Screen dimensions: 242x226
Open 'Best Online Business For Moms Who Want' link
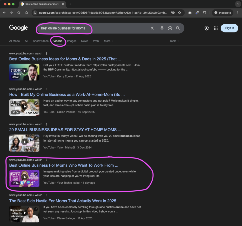click(x=64, y=165)
